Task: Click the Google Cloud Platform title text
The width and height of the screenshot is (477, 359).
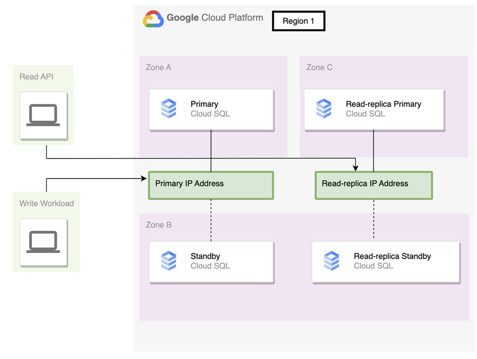Action: [x=215, y=18]
